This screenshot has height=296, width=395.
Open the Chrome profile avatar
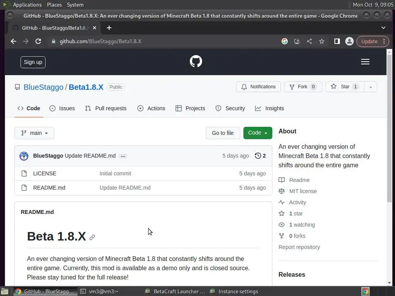(x=349, y=41)
